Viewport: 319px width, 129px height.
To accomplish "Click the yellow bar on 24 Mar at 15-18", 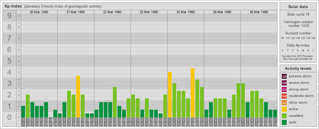I will (x=192, y=93).
